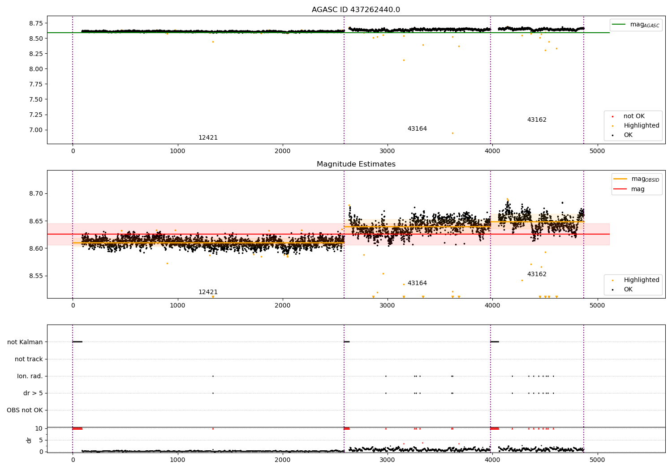
Task: Click the 43164 obsid label in top plot
Action: (417, 129)
